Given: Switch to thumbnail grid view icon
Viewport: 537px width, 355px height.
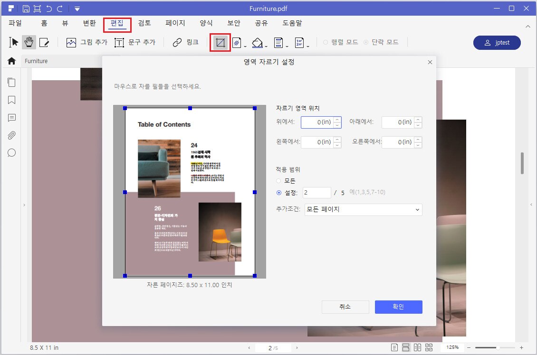Looking at the screenshot, I should pos(429,347).
